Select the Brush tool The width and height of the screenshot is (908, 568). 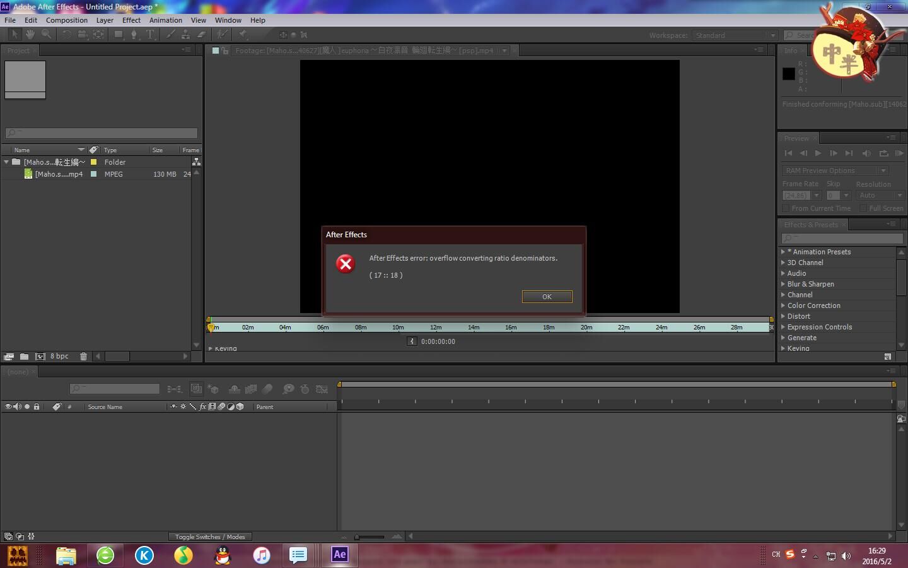[x=170, y=34]
